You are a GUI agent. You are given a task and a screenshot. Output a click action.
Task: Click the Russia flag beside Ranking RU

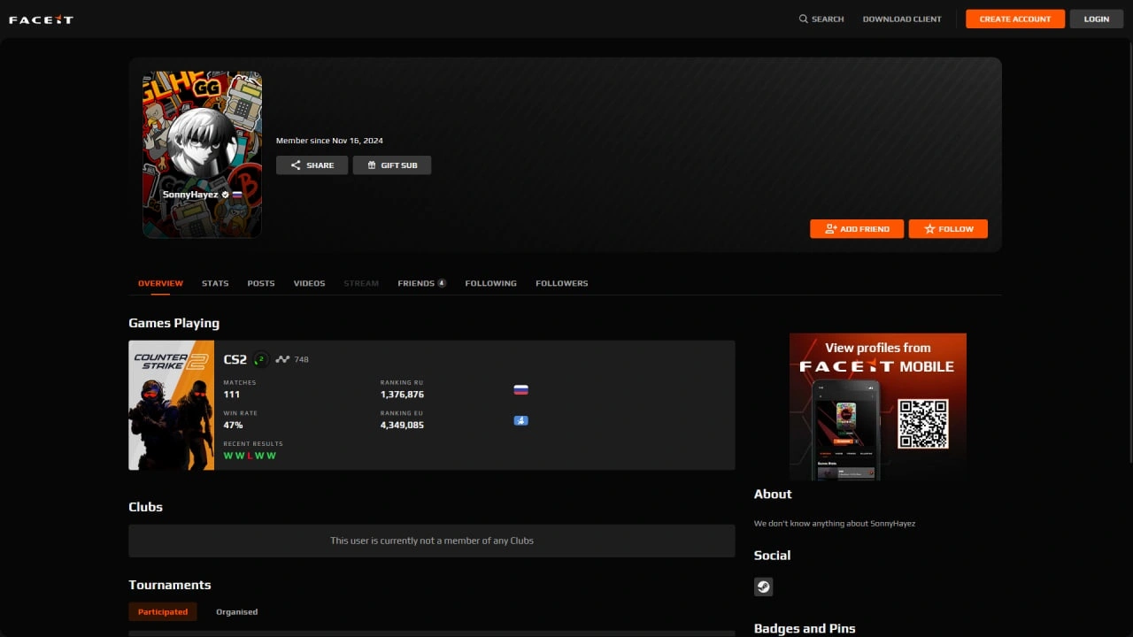521,389
